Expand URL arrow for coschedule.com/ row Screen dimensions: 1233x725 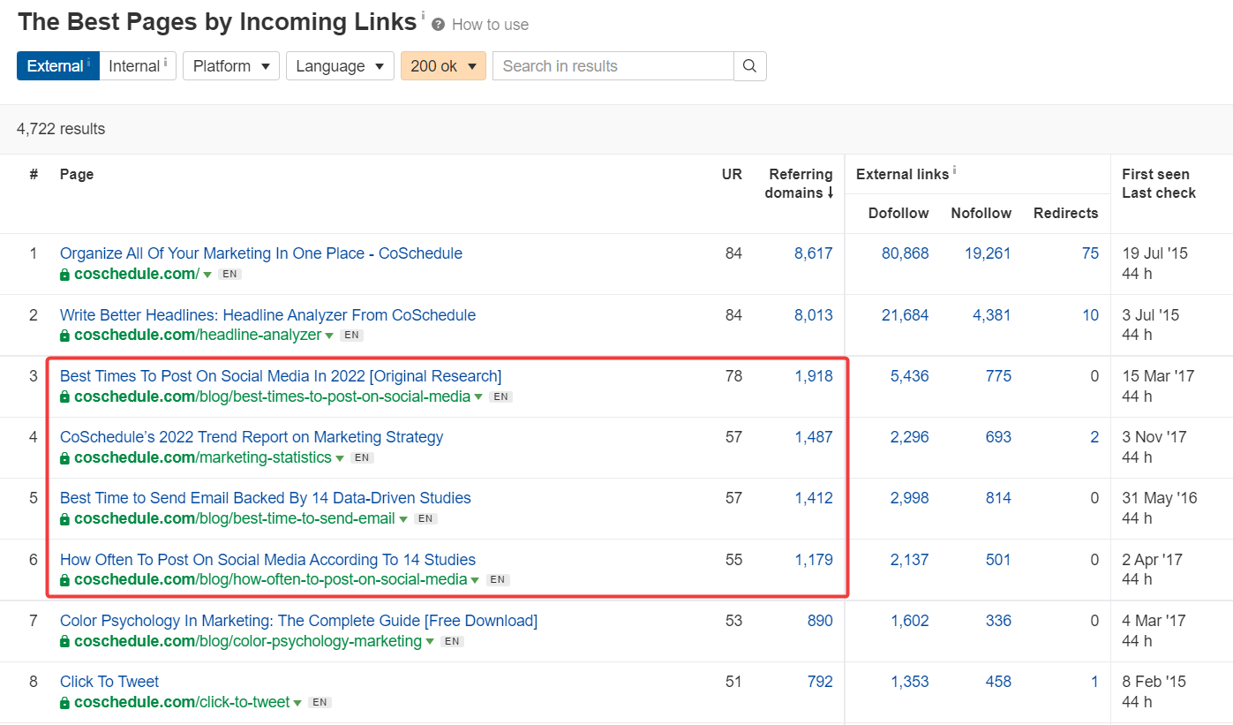click(207, 275)
